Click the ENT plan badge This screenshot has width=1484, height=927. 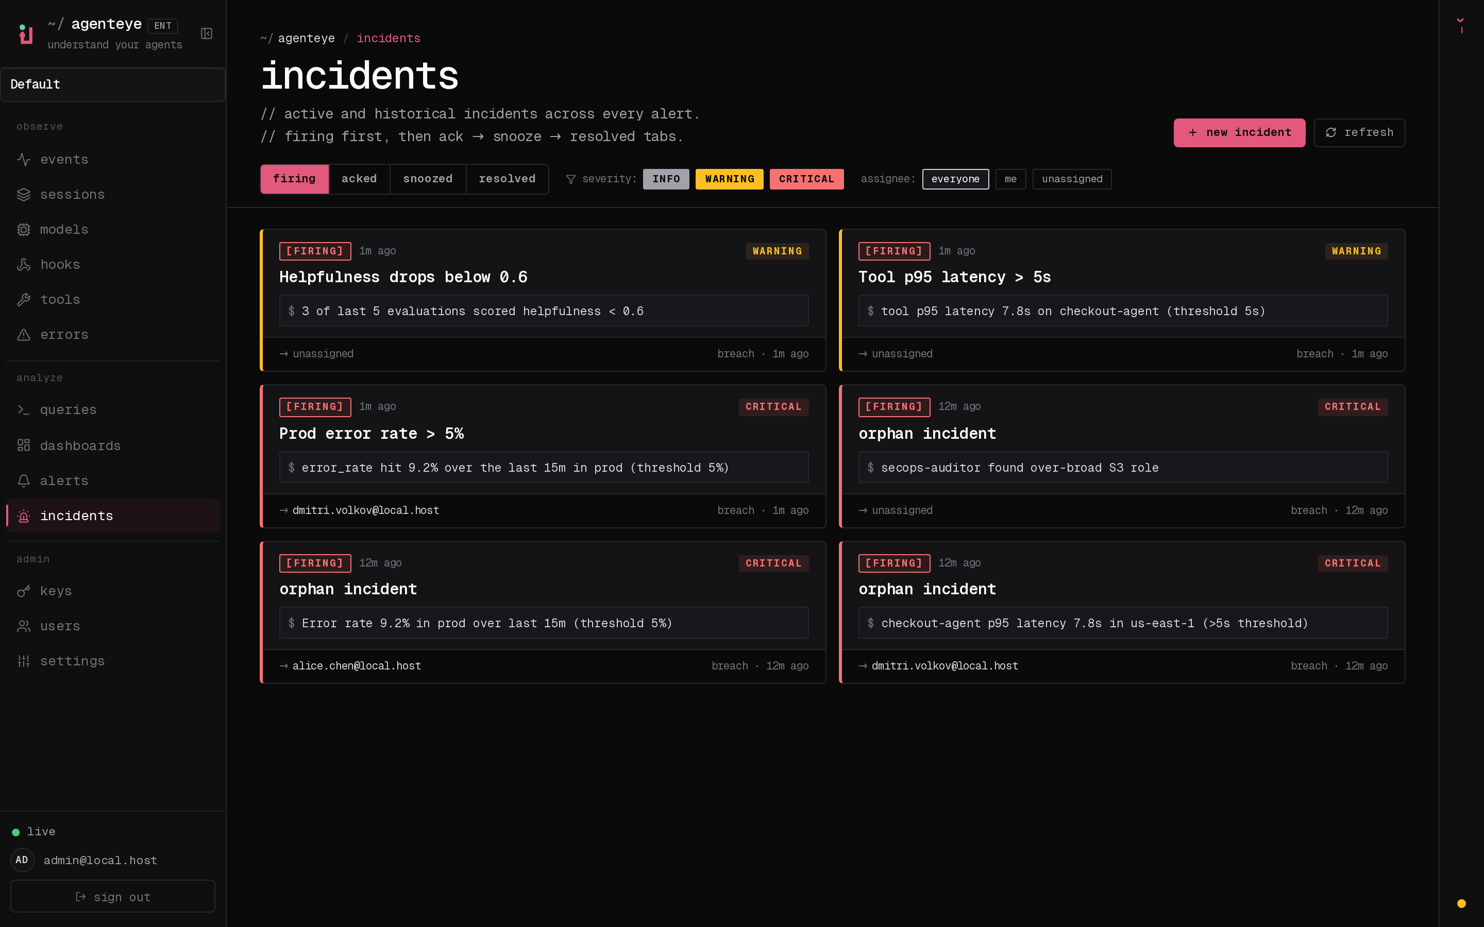click(162, 26)
